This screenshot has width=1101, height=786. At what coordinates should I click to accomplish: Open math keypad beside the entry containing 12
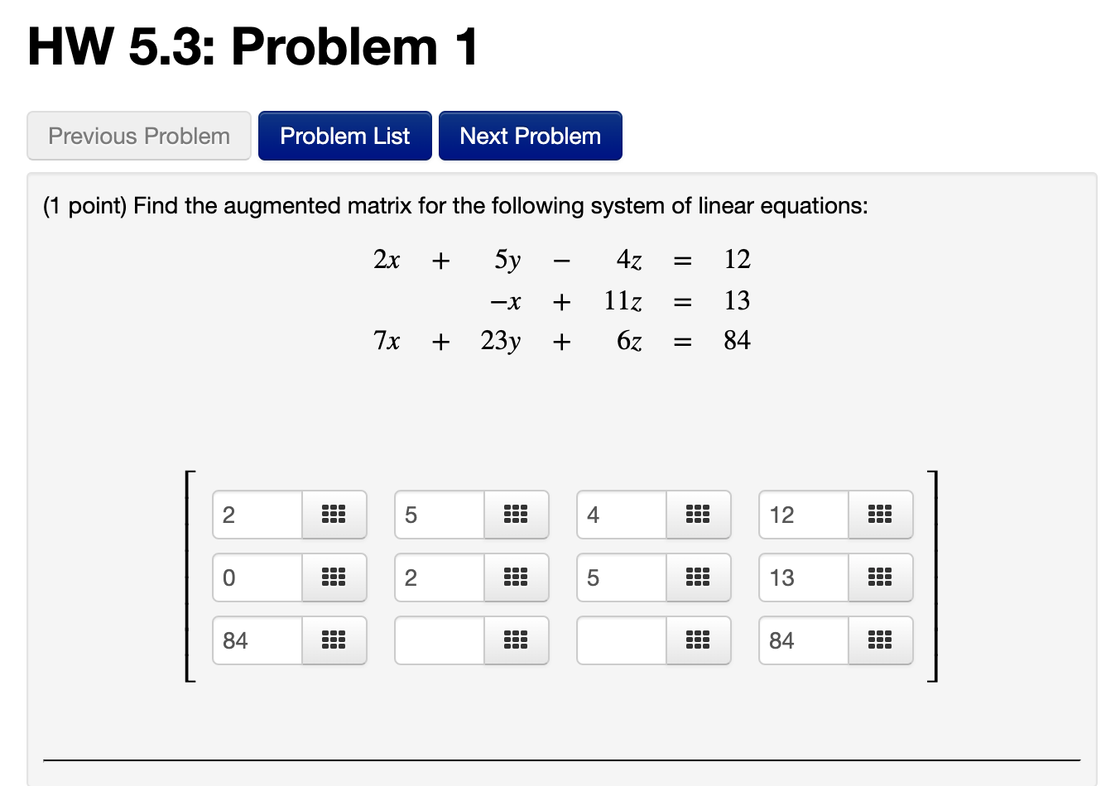(881, 515)
